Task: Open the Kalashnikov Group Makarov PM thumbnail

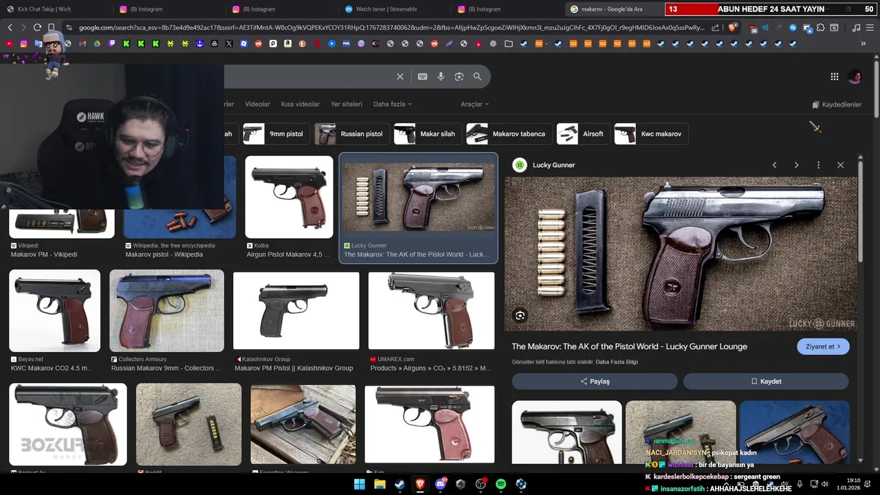Action: [x=296, y=311]
